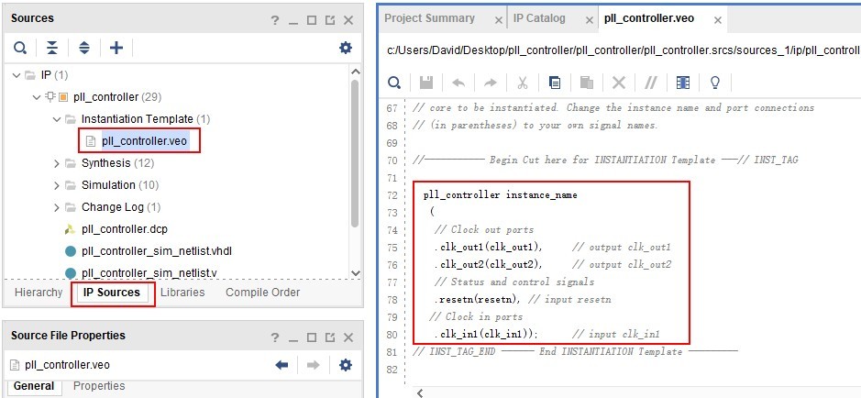861x398 pixels.
Task: Click scroll down arrow in Sources tree
Action: point(355,273)
